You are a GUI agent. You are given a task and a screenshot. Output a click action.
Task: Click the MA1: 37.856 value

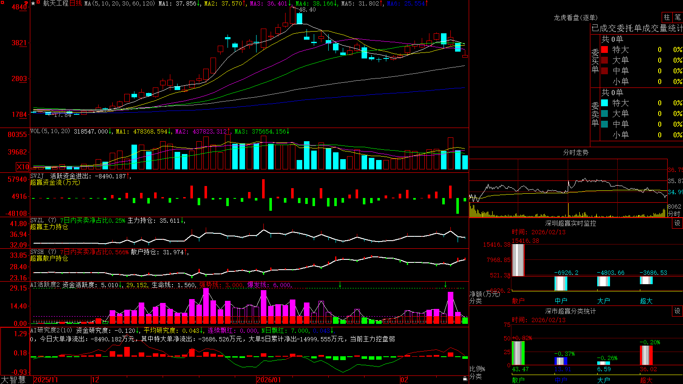177,3
